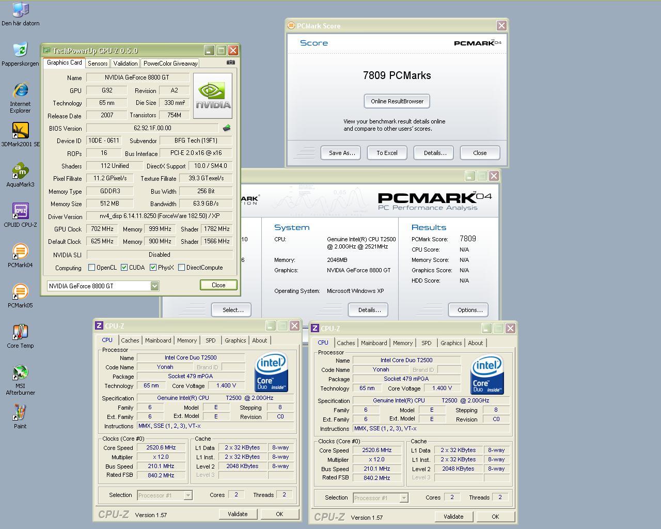Open Mainboard tab in left CPU-Z
Screen dimensions: 661x529
[x=158, y=340]
